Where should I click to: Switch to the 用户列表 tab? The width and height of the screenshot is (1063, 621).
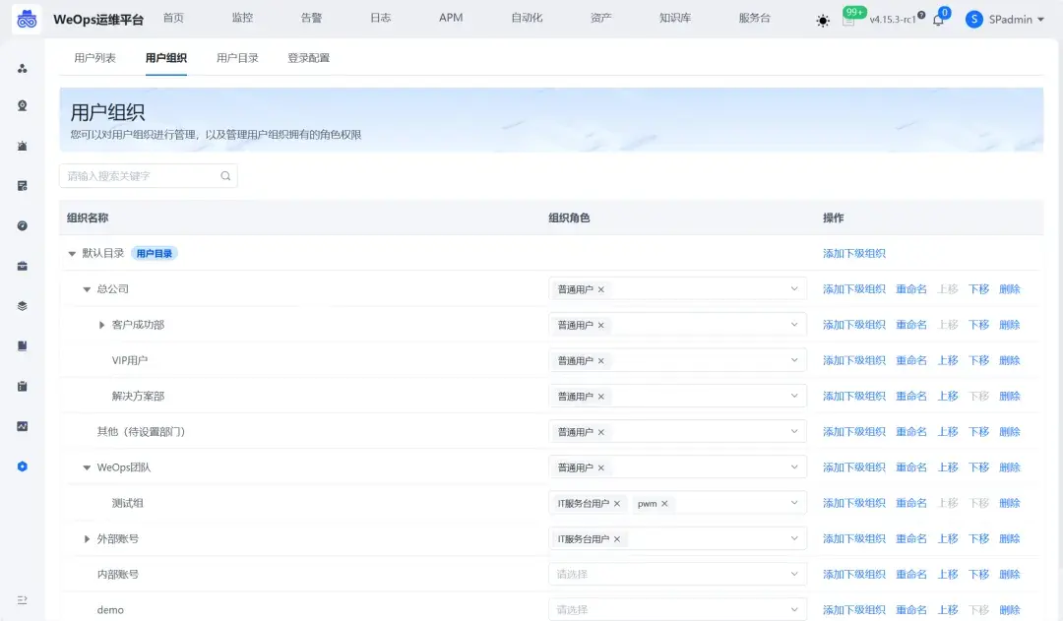tap(94, 58)
